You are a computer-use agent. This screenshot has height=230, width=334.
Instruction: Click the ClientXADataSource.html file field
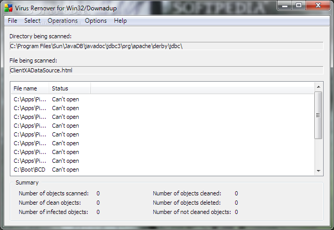click(x=167, y=70)
